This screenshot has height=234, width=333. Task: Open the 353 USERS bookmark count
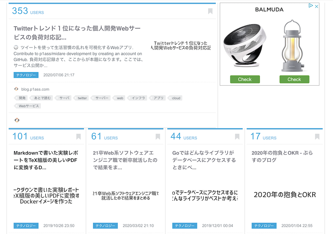28,11
